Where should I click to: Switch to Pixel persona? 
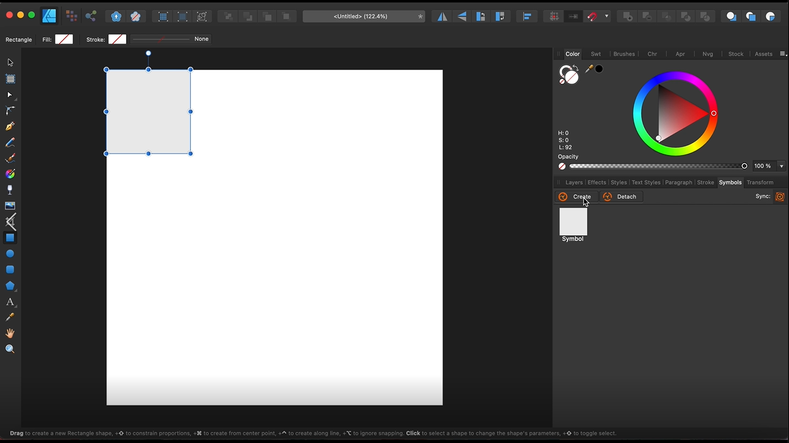[x=71, y=16]
